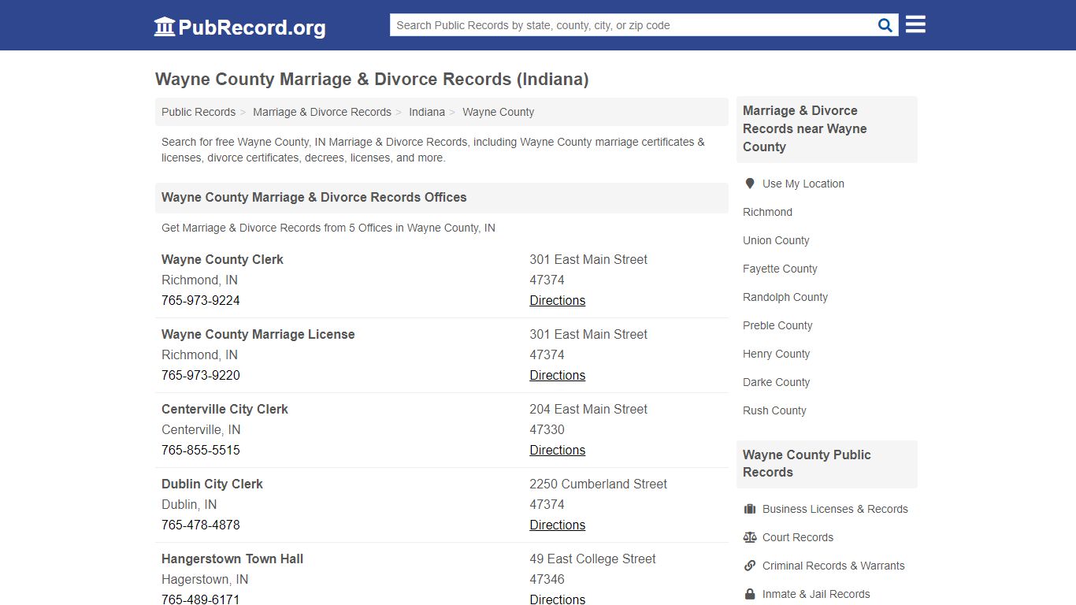Click the PubRecord.org logo
1076x605 pixels.
[239, 27]
